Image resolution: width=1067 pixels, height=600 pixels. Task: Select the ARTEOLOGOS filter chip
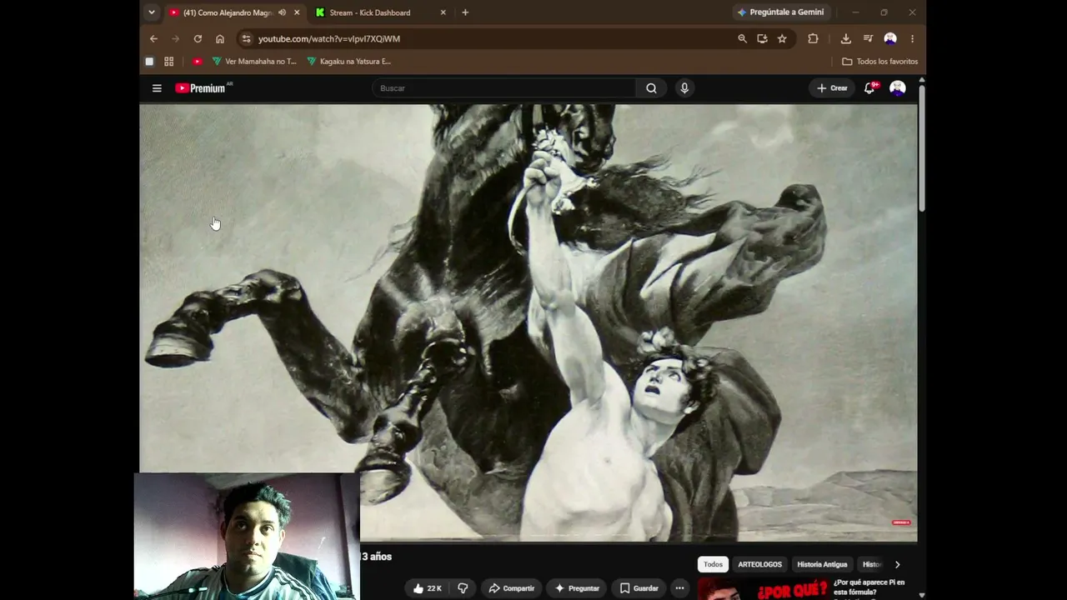pyautogui.click(x=759, y=564)
